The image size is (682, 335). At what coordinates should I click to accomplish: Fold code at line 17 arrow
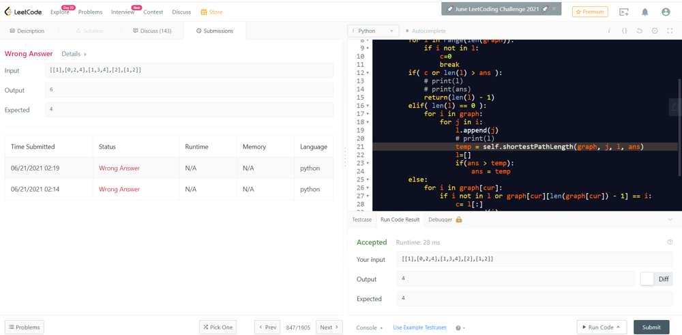(368, 114)
